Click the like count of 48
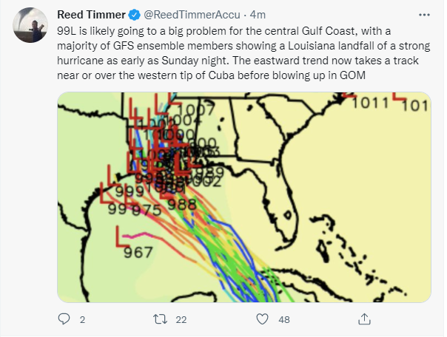The height and width of the screenshot is (337, 447). [x=283, y=320]
